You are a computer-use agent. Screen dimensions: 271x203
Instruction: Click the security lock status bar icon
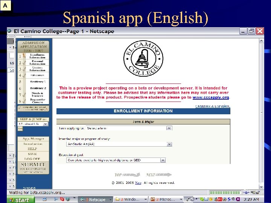tap(258, 192)
